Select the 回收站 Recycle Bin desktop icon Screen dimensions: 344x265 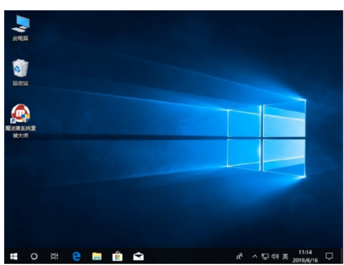(x=21, y=72)
